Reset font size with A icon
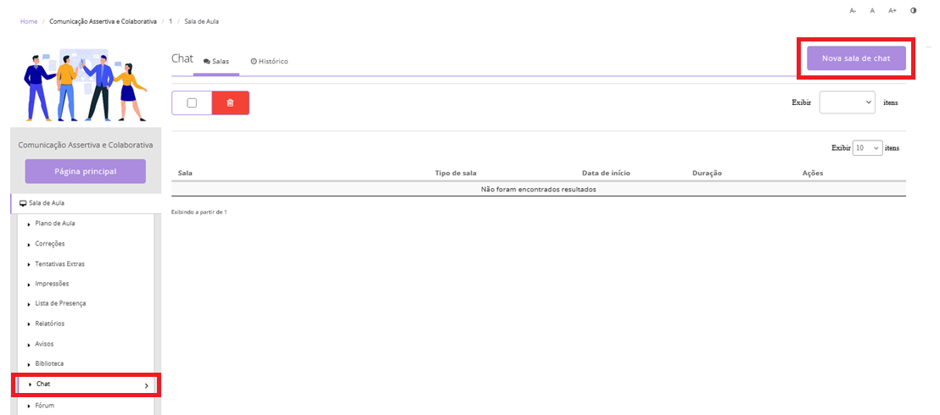This screenshot has width=940, height=415. 872,11
